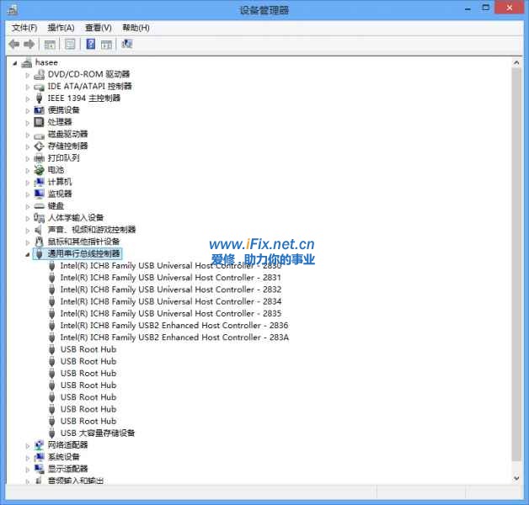Screen dimensions: 529x505
Task: Collapse the 通用串行总线控制器 category
Action: (27, 254)
